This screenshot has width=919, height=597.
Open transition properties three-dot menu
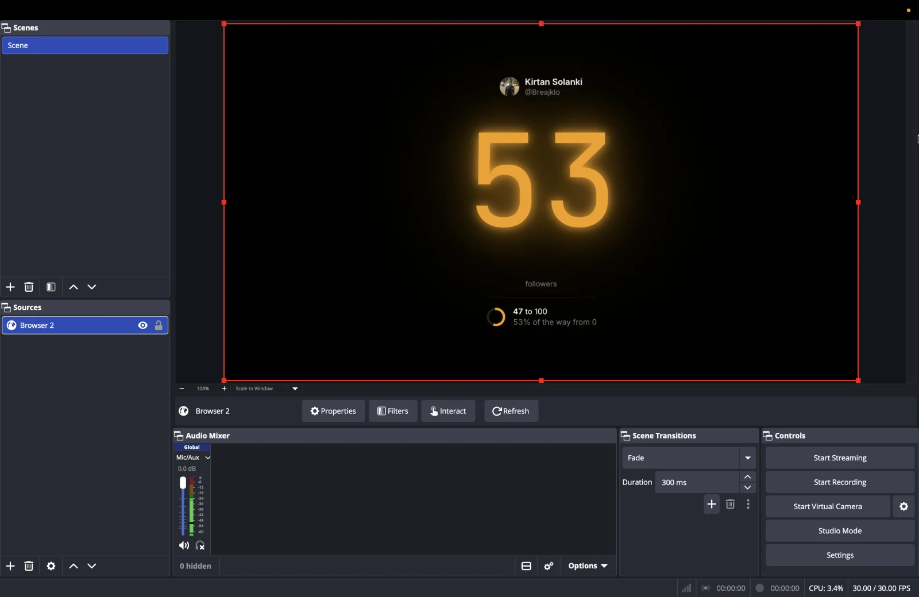748,504
